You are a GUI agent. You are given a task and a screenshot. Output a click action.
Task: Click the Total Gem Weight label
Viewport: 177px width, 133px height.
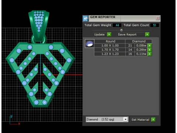click(x=98, y=25)
